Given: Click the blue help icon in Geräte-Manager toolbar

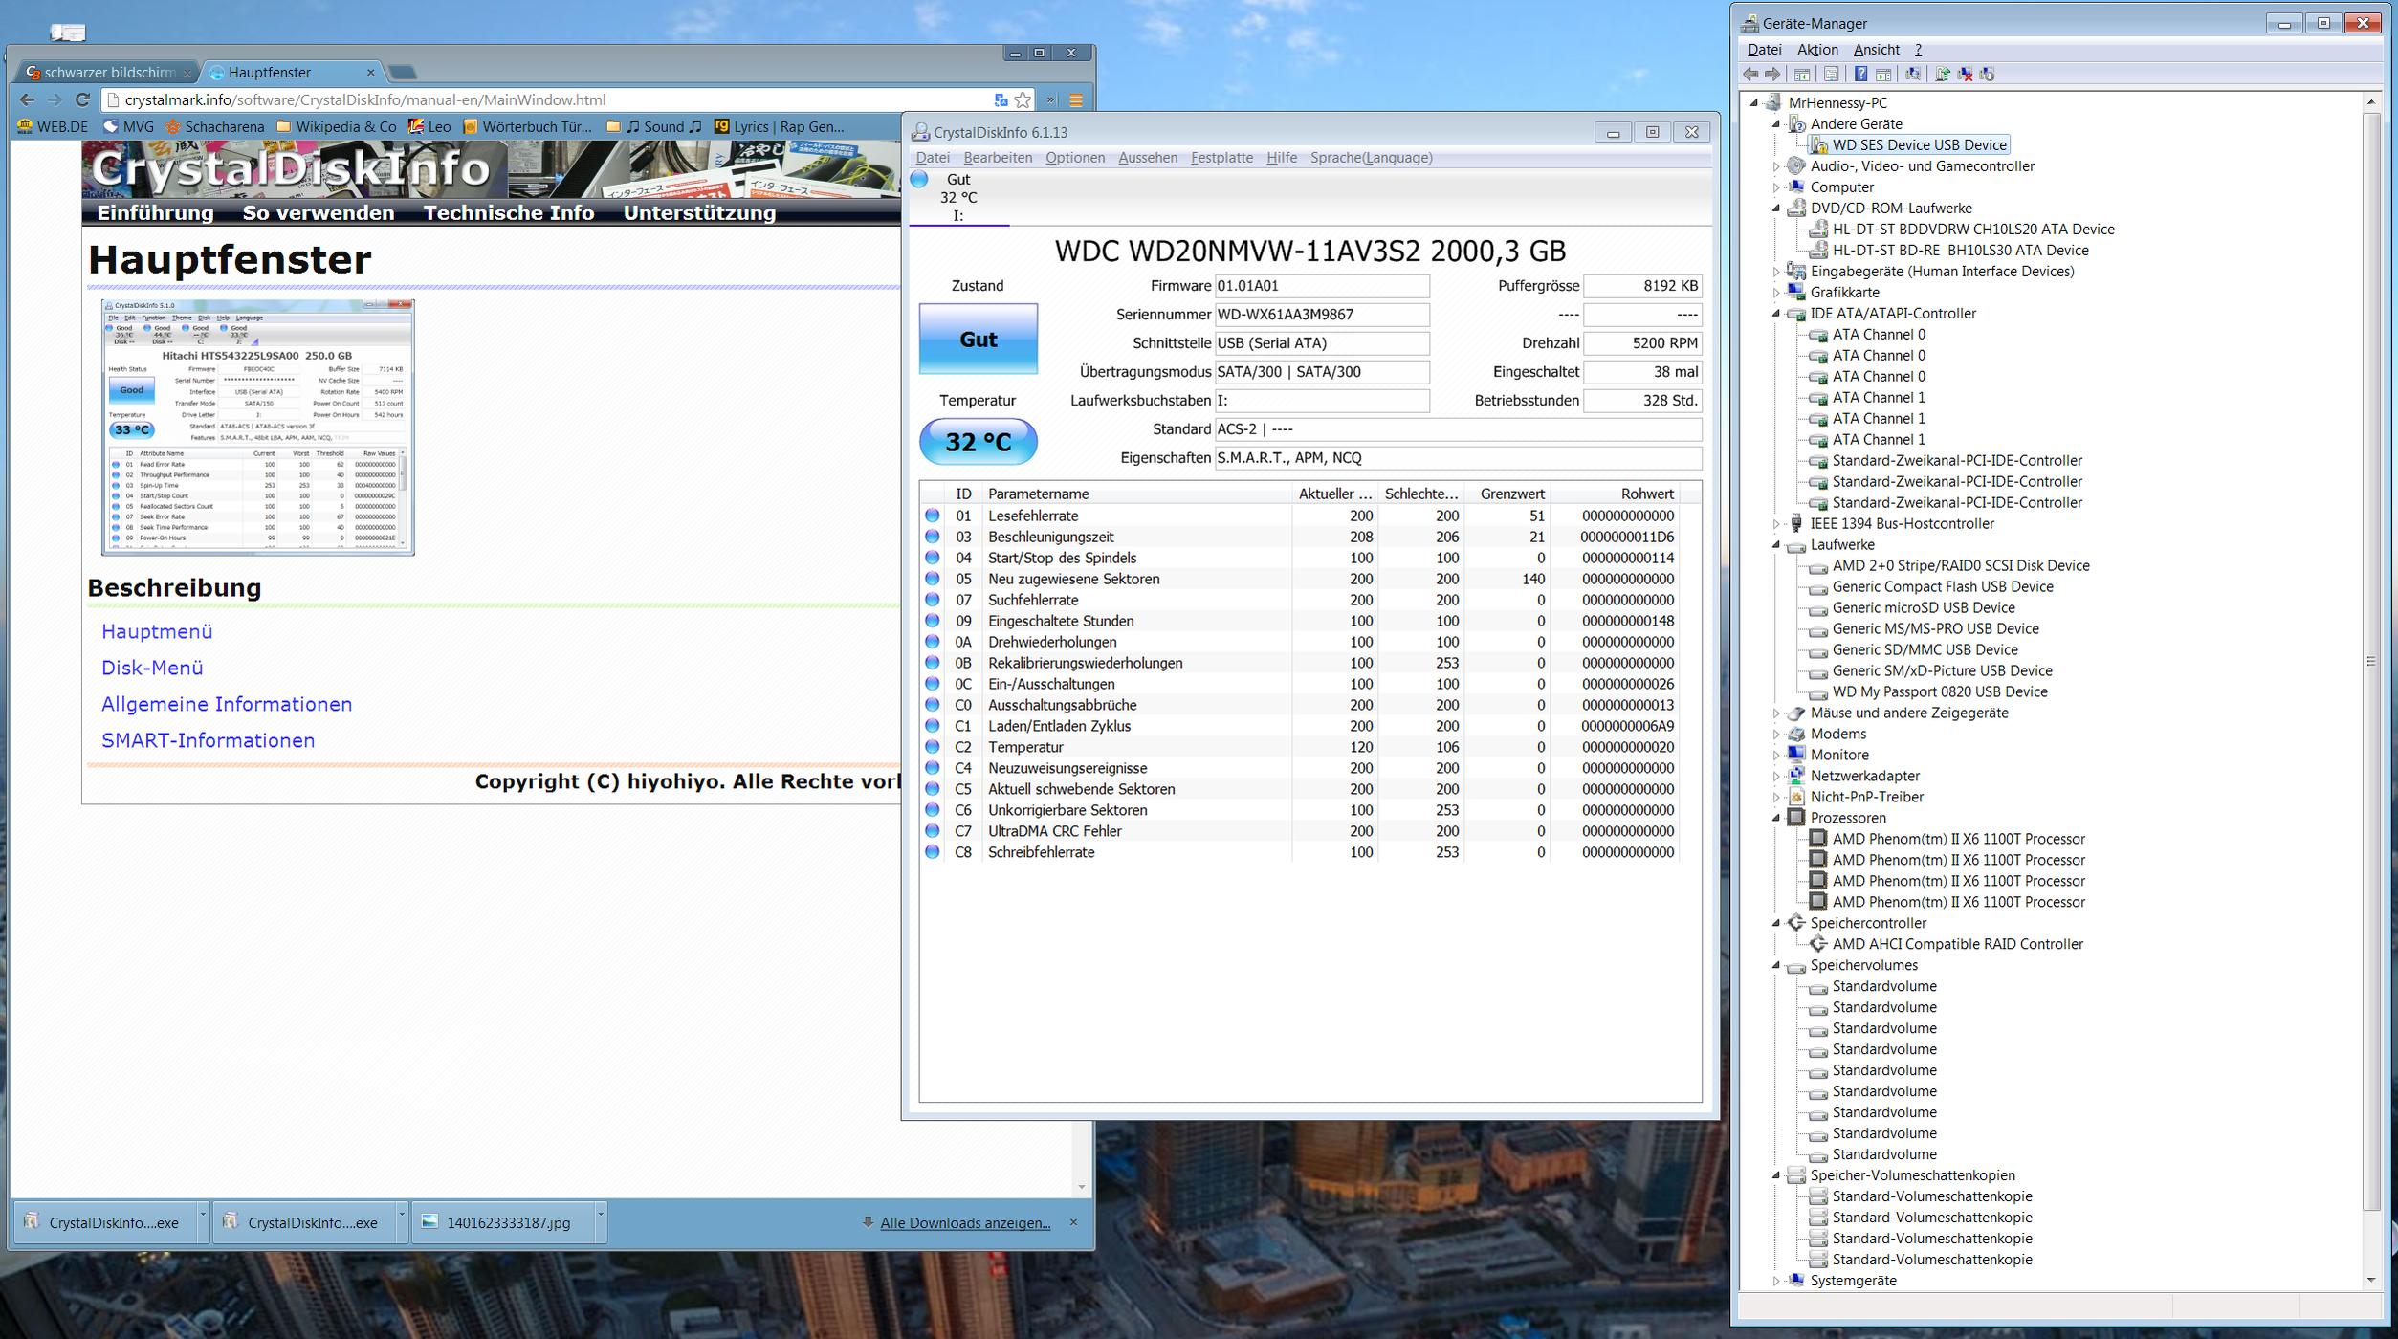Looking at the screenshot, I should 1860,74.
